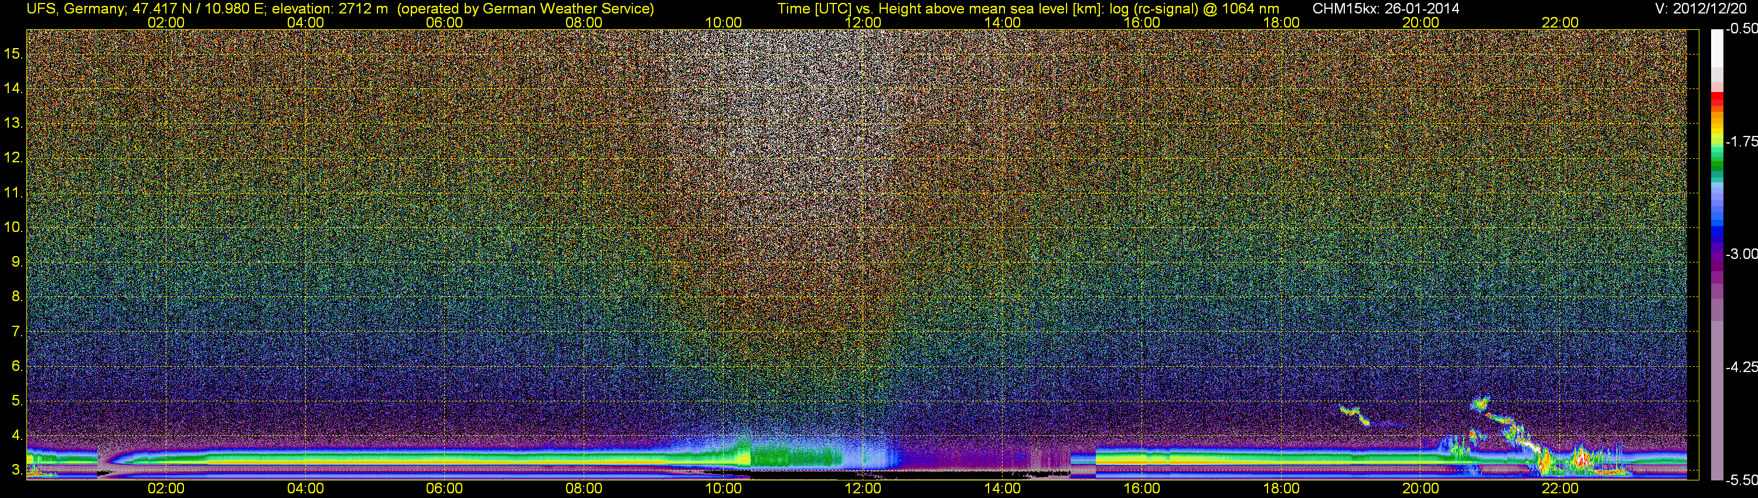Image resolution: width=1758 pixels, height=498 pixels.
Task: Click the -3.00 value beside the color bar
Action: [x=1741, y=254]
